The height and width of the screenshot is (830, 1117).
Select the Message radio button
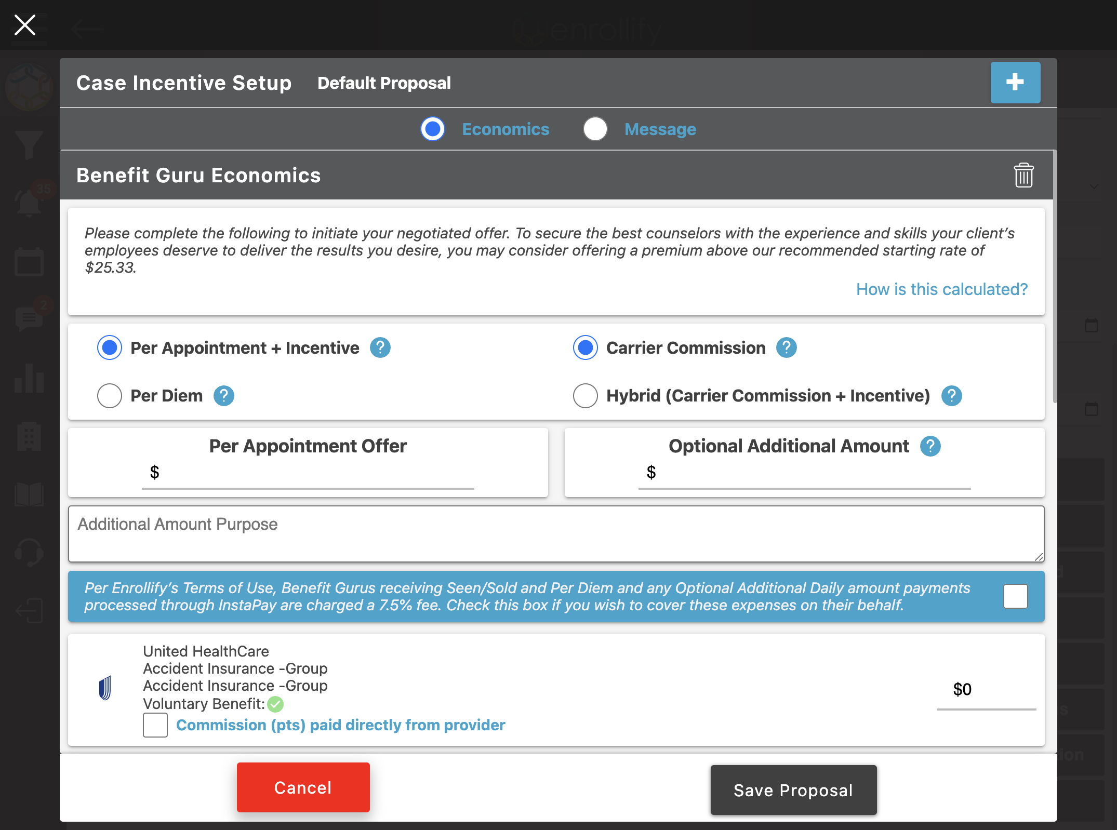click(x=595, y=129)
